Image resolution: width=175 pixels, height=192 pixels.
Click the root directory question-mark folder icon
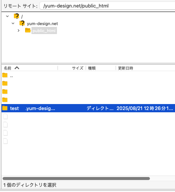click(x=16, y=16)
